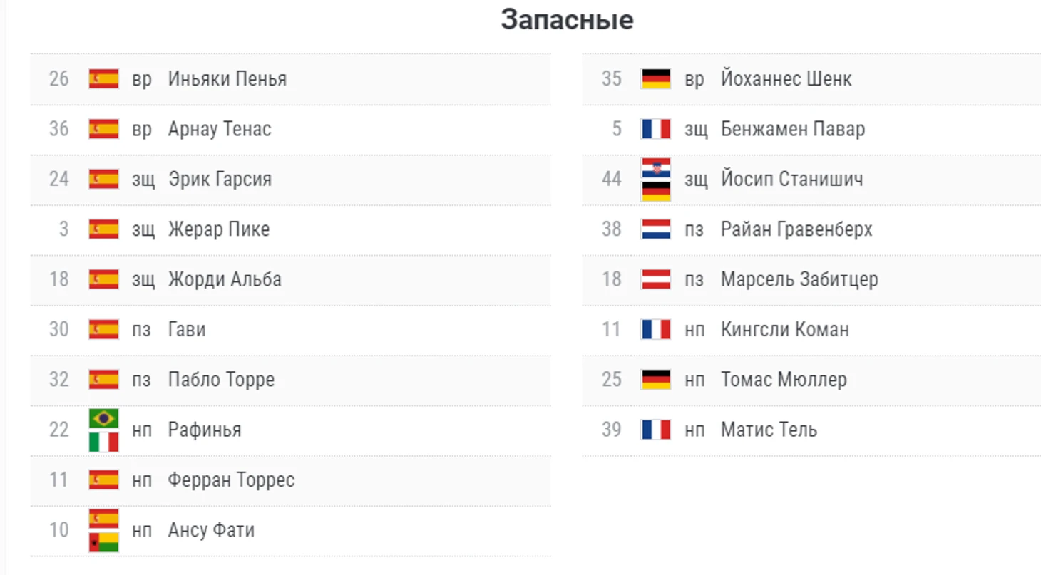The width and height of the screenshot is (1041, 575).
Task: Click the Spain flag next to Иньяки Пенья
Action: point(103,78)
